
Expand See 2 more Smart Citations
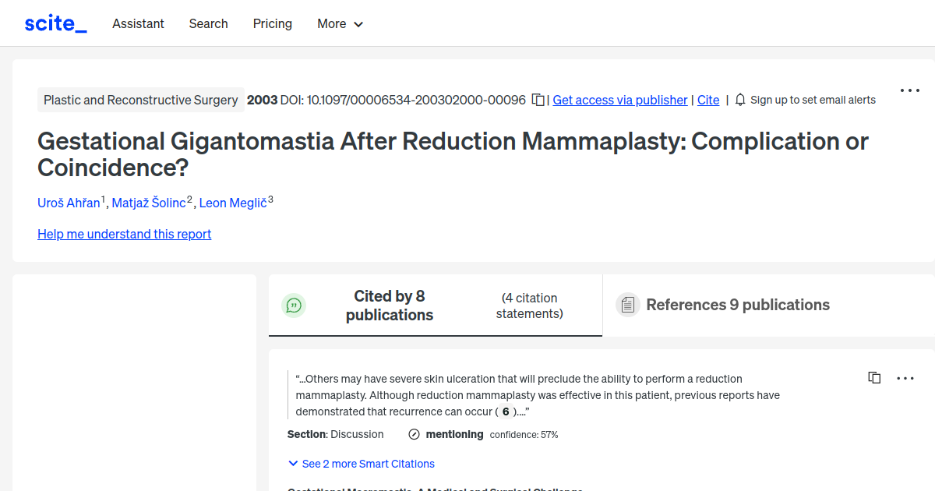[x=361, y=464]
